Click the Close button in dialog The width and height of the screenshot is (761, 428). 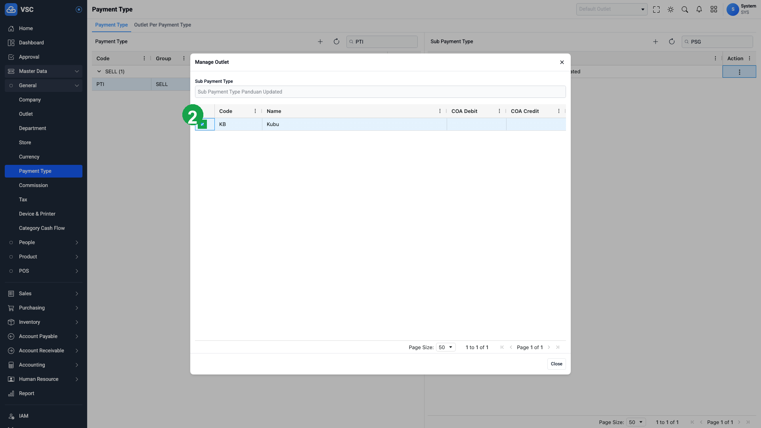[556, 364]
